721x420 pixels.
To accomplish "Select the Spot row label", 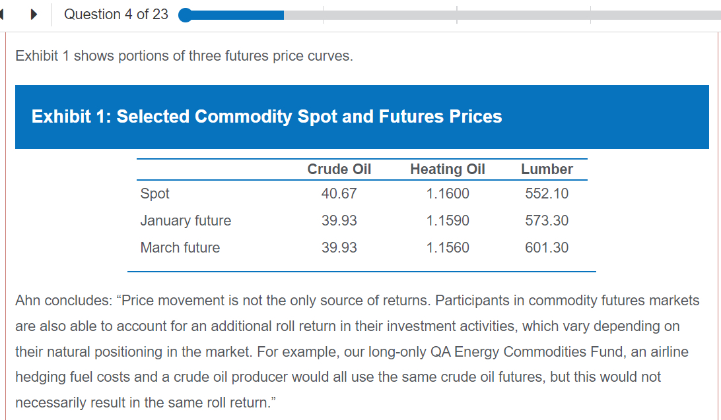I will point(154,194).
